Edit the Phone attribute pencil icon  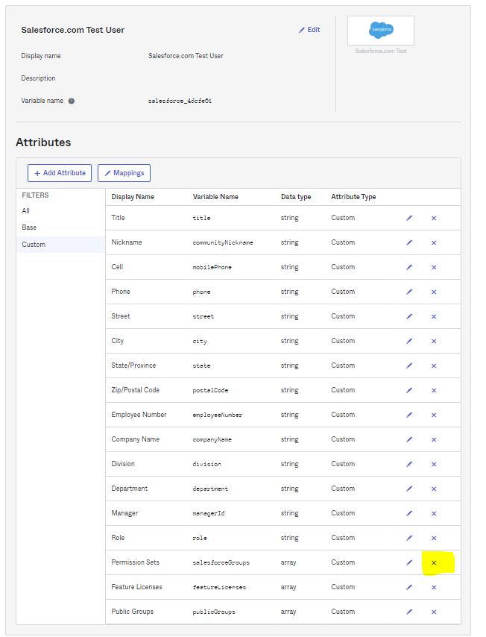click(409, 292)
